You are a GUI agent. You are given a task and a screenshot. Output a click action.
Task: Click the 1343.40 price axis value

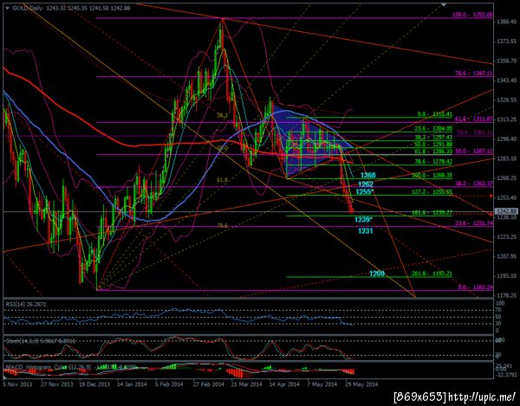(505, 81)
